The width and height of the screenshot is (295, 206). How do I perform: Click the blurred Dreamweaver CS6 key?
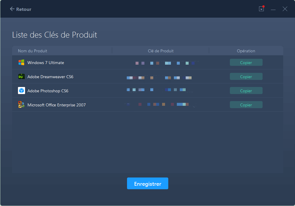(159, 78)
